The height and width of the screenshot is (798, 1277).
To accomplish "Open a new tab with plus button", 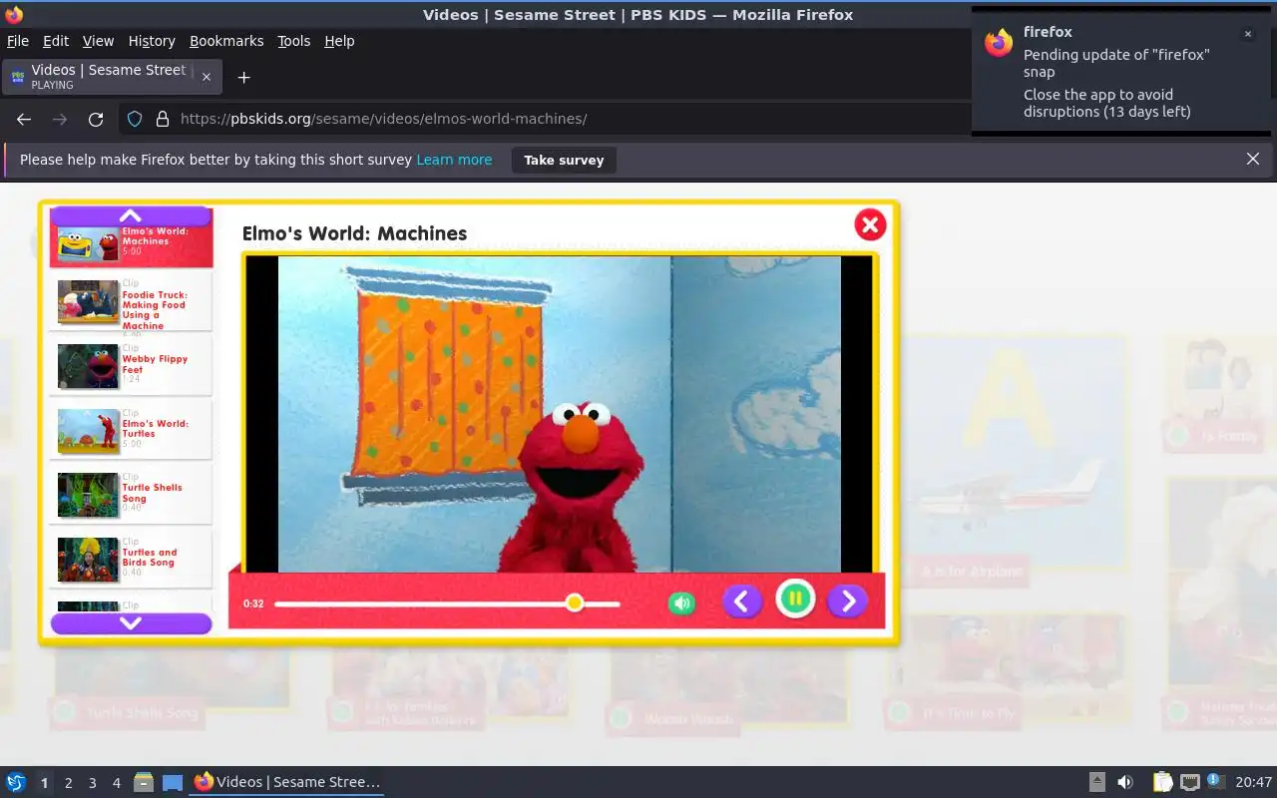I will 243,77.
